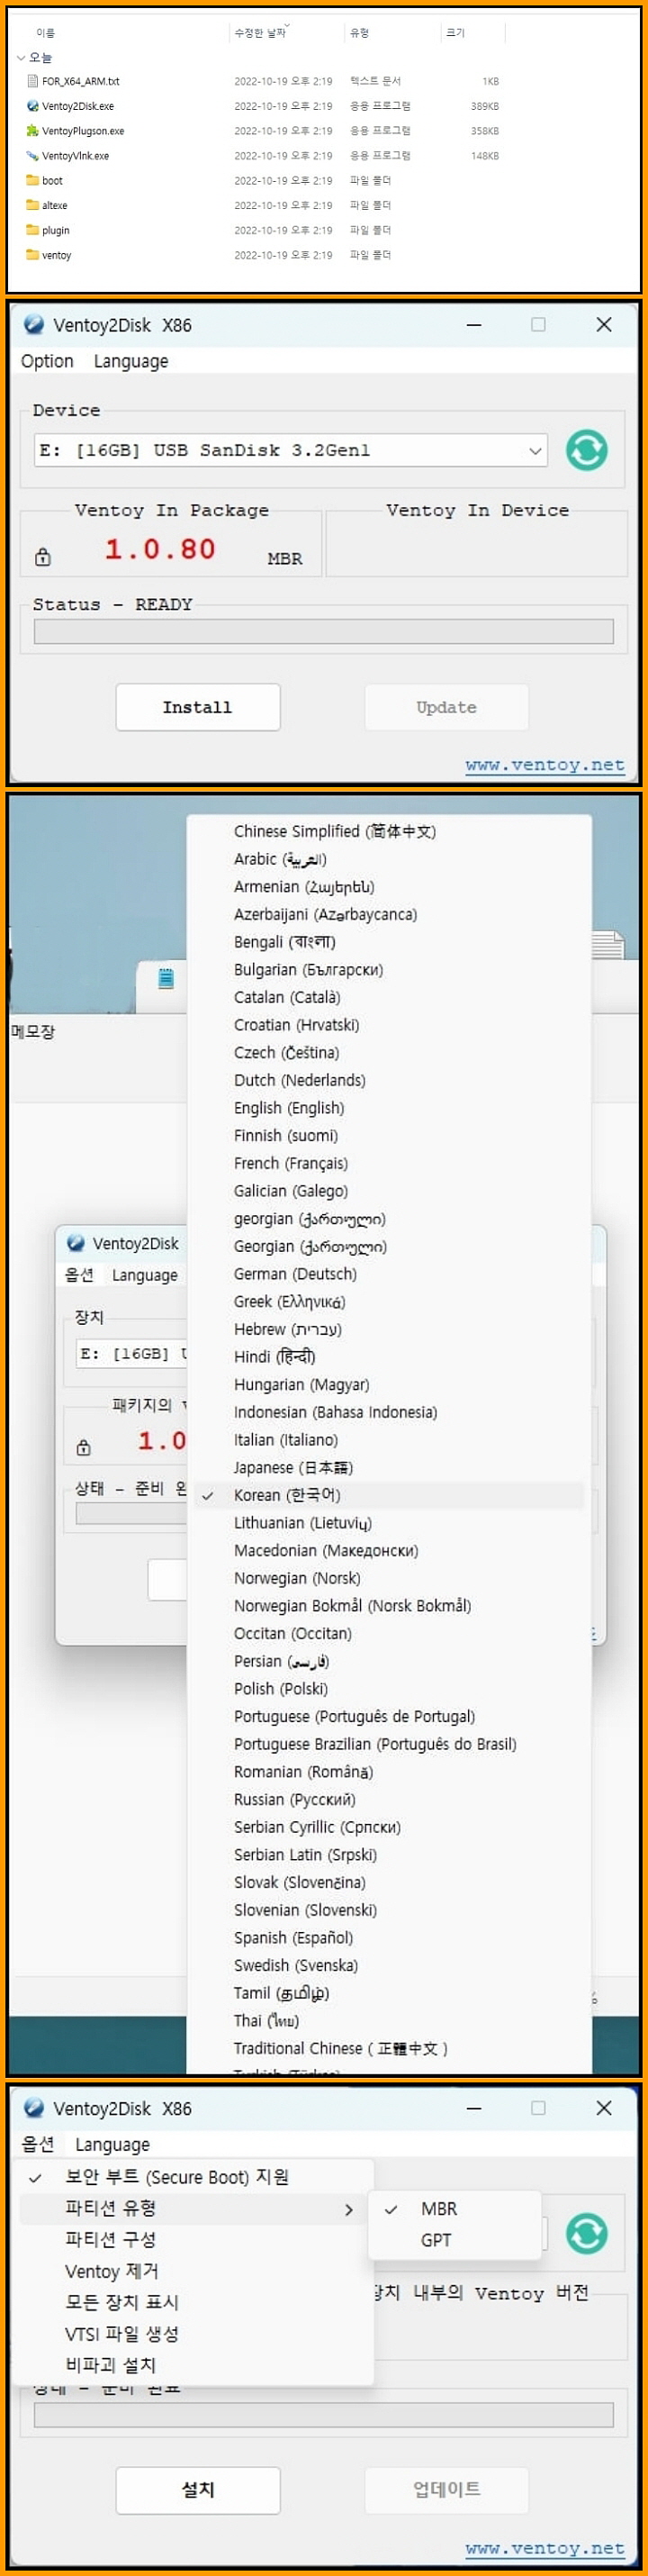Click the greyed Update button

pos(446,707)
